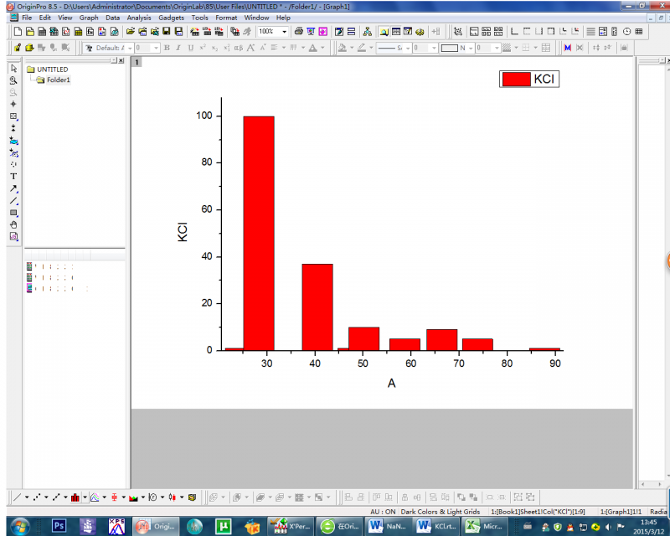The height and width of the screenshot is (536, 670).
Task: Expand the column plot type dropdown arrow
Action: coord(85,497)
